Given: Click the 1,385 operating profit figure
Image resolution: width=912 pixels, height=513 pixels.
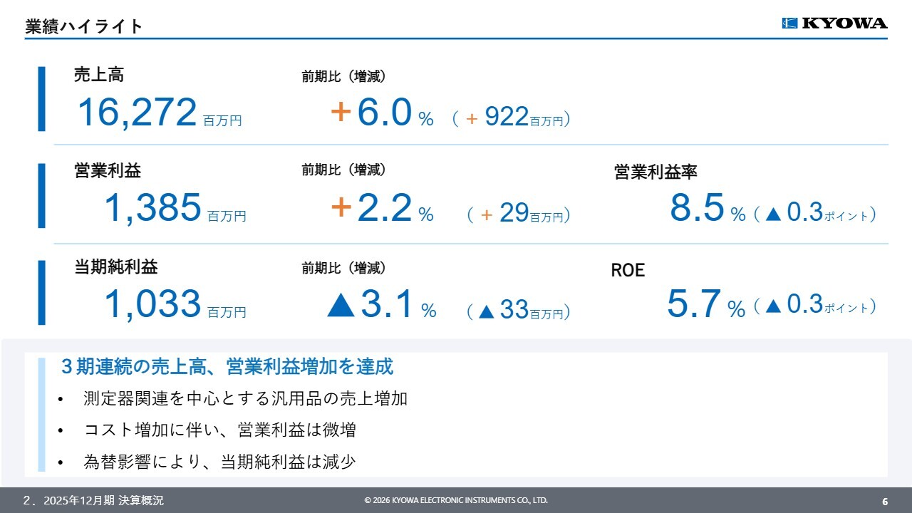Looking at the screenshot, I should tap(152, 208).
